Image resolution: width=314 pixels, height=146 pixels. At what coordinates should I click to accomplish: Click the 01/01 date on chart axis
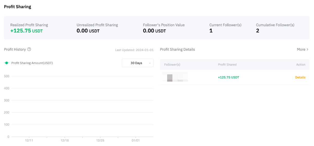136,141
